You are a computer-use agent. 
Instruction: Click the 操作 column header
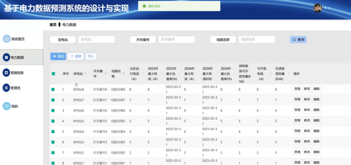[296, 74]
